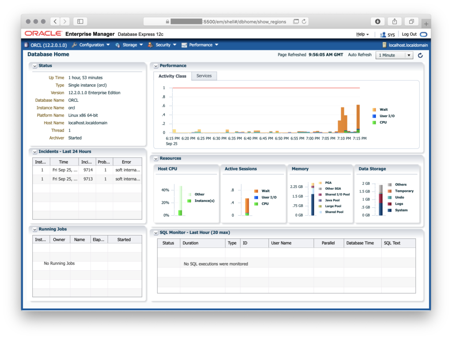Click the Security people icon
Viewport: 452px width, 339px height.
click(151, 45)
